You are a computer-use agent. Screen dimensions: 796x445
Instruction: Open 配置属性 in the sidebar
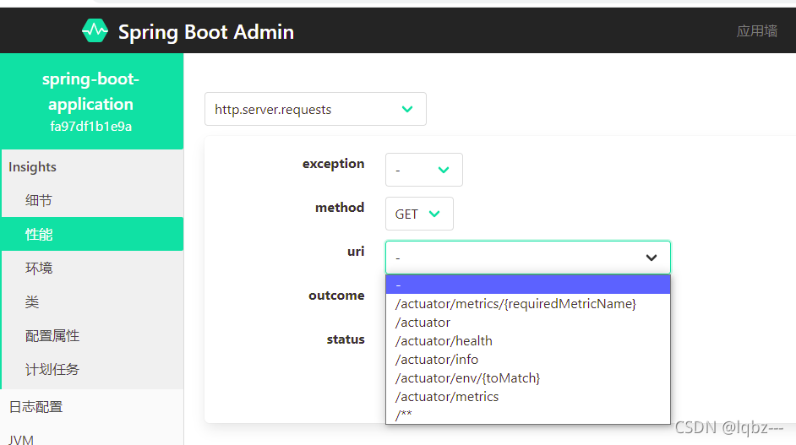point(52,336)
